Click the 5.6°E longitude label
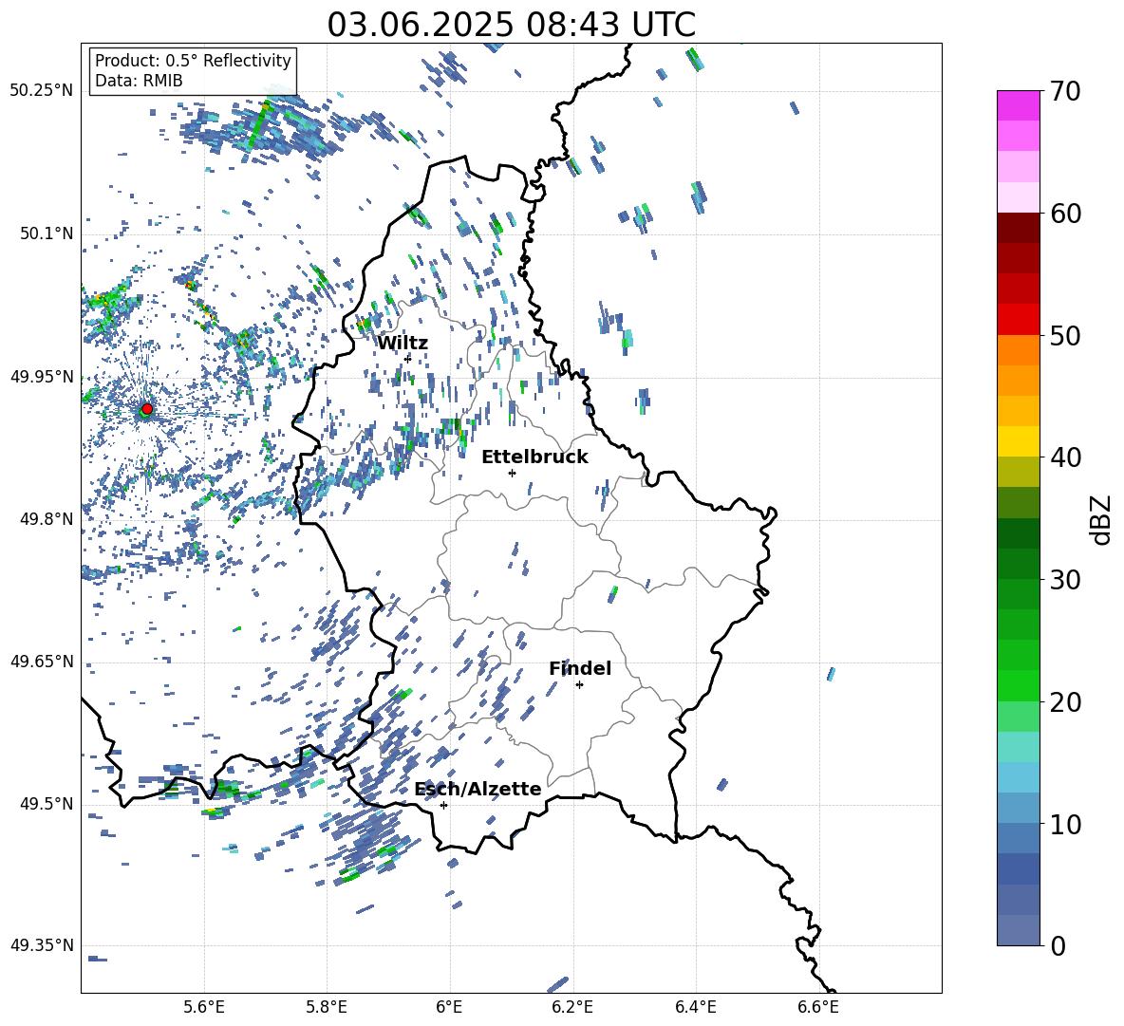 point(204,1007)
